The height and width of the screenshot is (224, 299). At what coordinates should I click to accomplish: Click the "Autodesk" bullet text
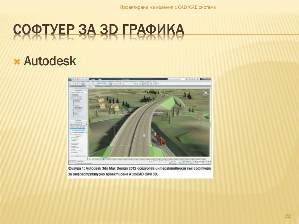50,61
